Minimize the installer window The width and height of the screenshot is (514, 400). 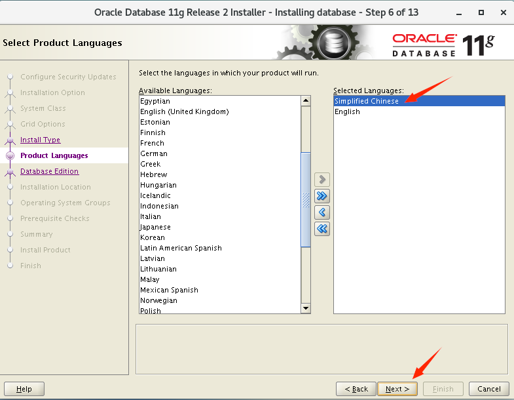click(x=459, y=13)
